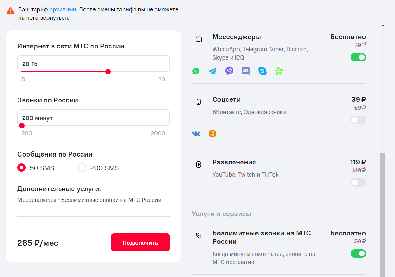Image resolution: width=395 pixels, height=277 pixels.
Task: Click the Telegram paper plane icon
Action: (212, 71)
